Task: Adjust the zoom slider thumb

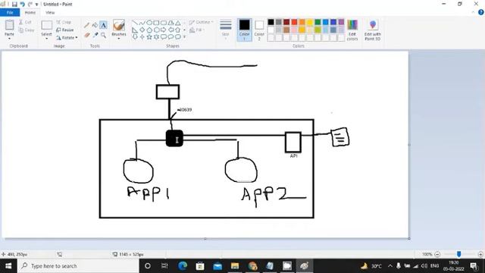Action: [459, 254]
